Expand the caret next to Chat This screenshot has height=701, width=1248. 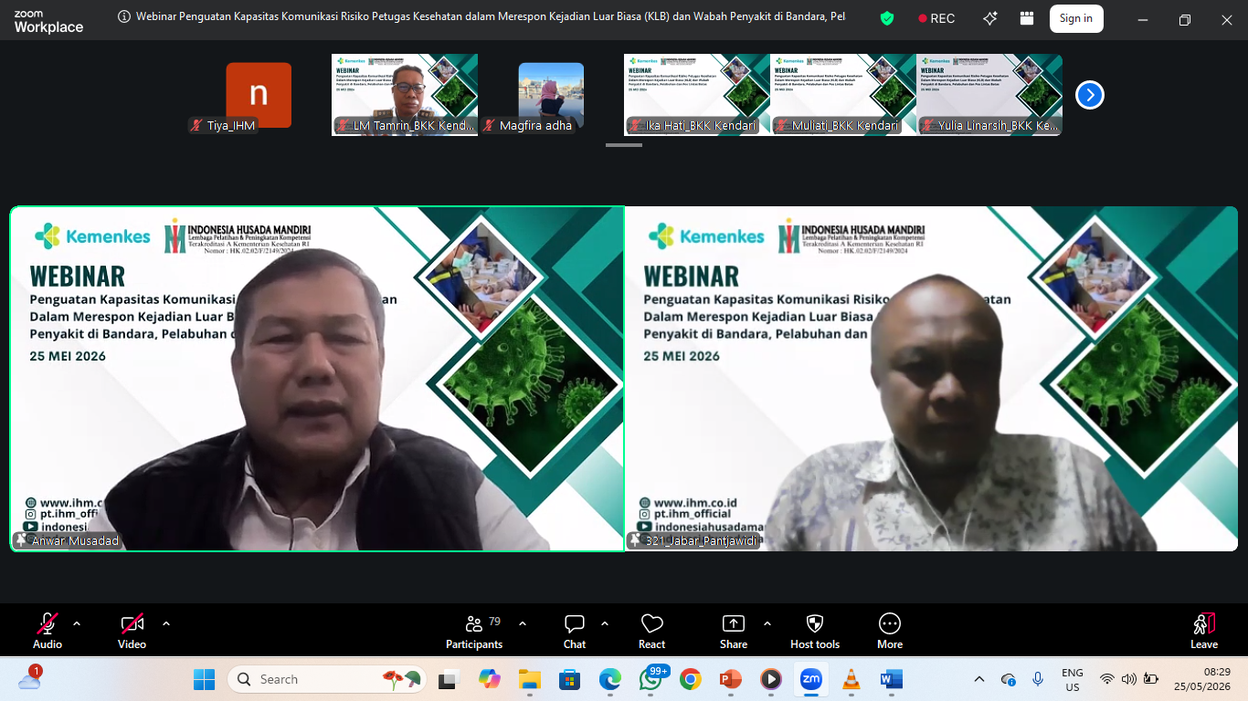(605, 623)
